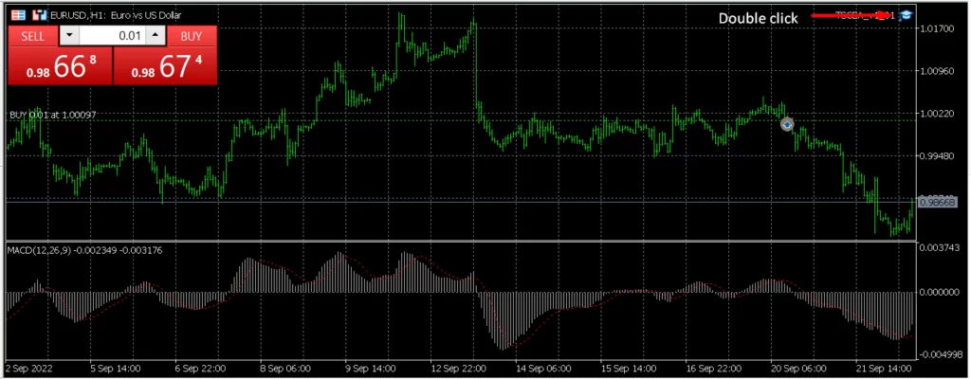
Task: Click the one-click trading panel icon
Action: pos(19,16)
